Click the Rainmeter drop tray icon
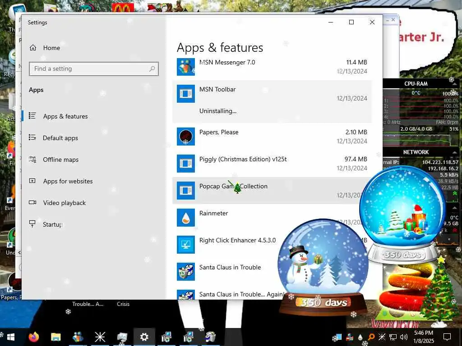Image resolution: width=462 pixels, height=346 pixels. coord(360,337)
